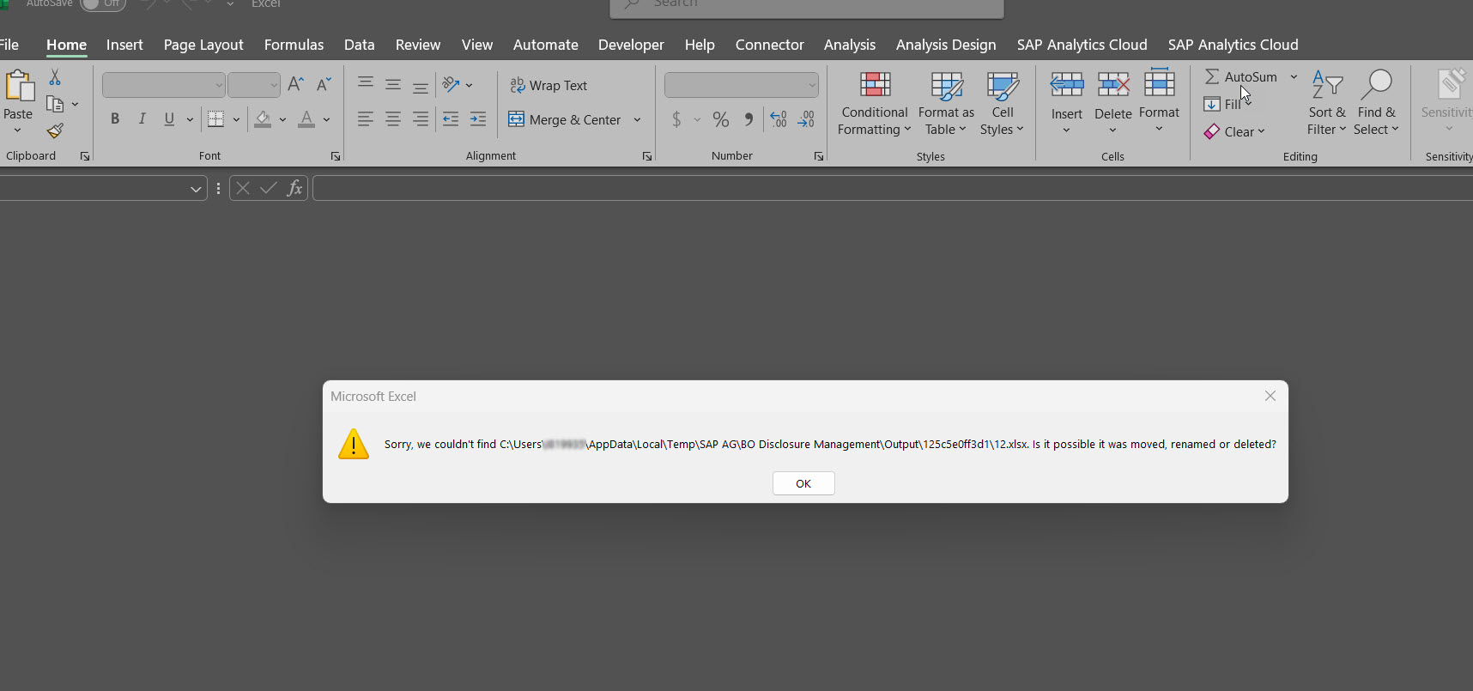Decrease indent icon
This screenshot has width=1473, height=691.
coord(451,119)
